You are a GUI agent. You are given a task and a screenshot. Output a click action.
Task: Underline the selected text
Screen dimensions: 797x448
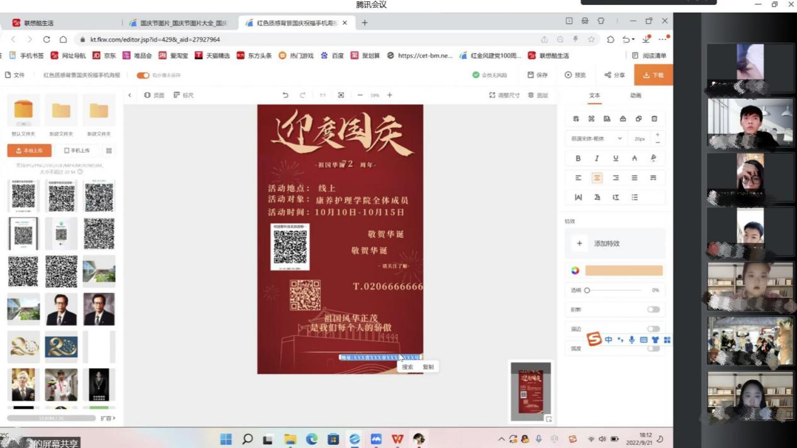pyautogui.click(x=616, y=158)
